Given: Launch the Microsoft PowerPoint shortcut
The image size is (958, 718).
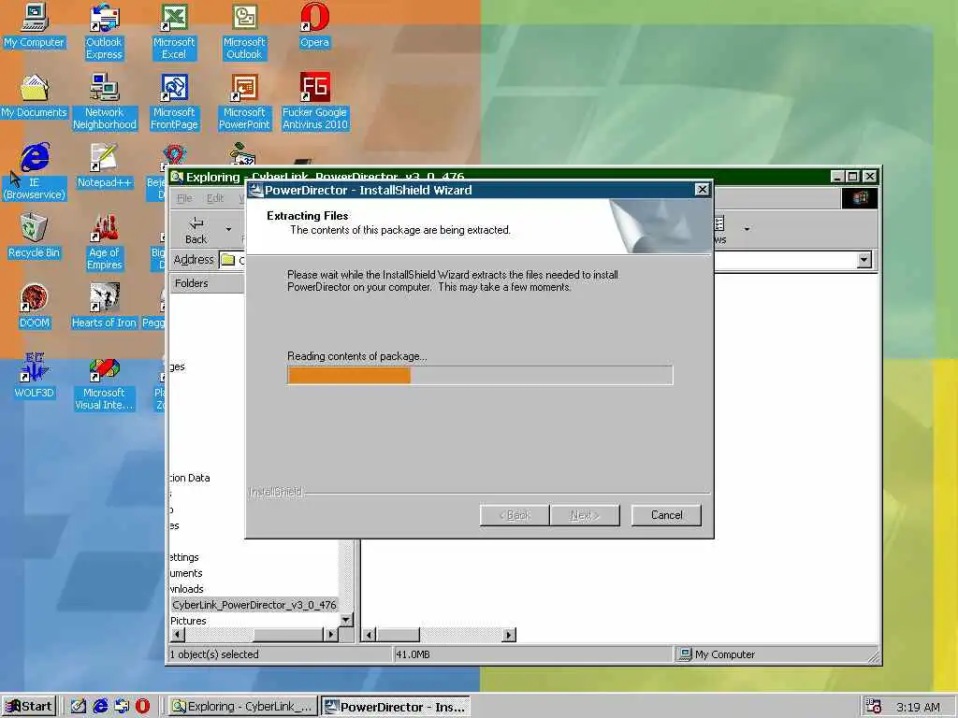Looking at the screenshot, I should (244, 102).
